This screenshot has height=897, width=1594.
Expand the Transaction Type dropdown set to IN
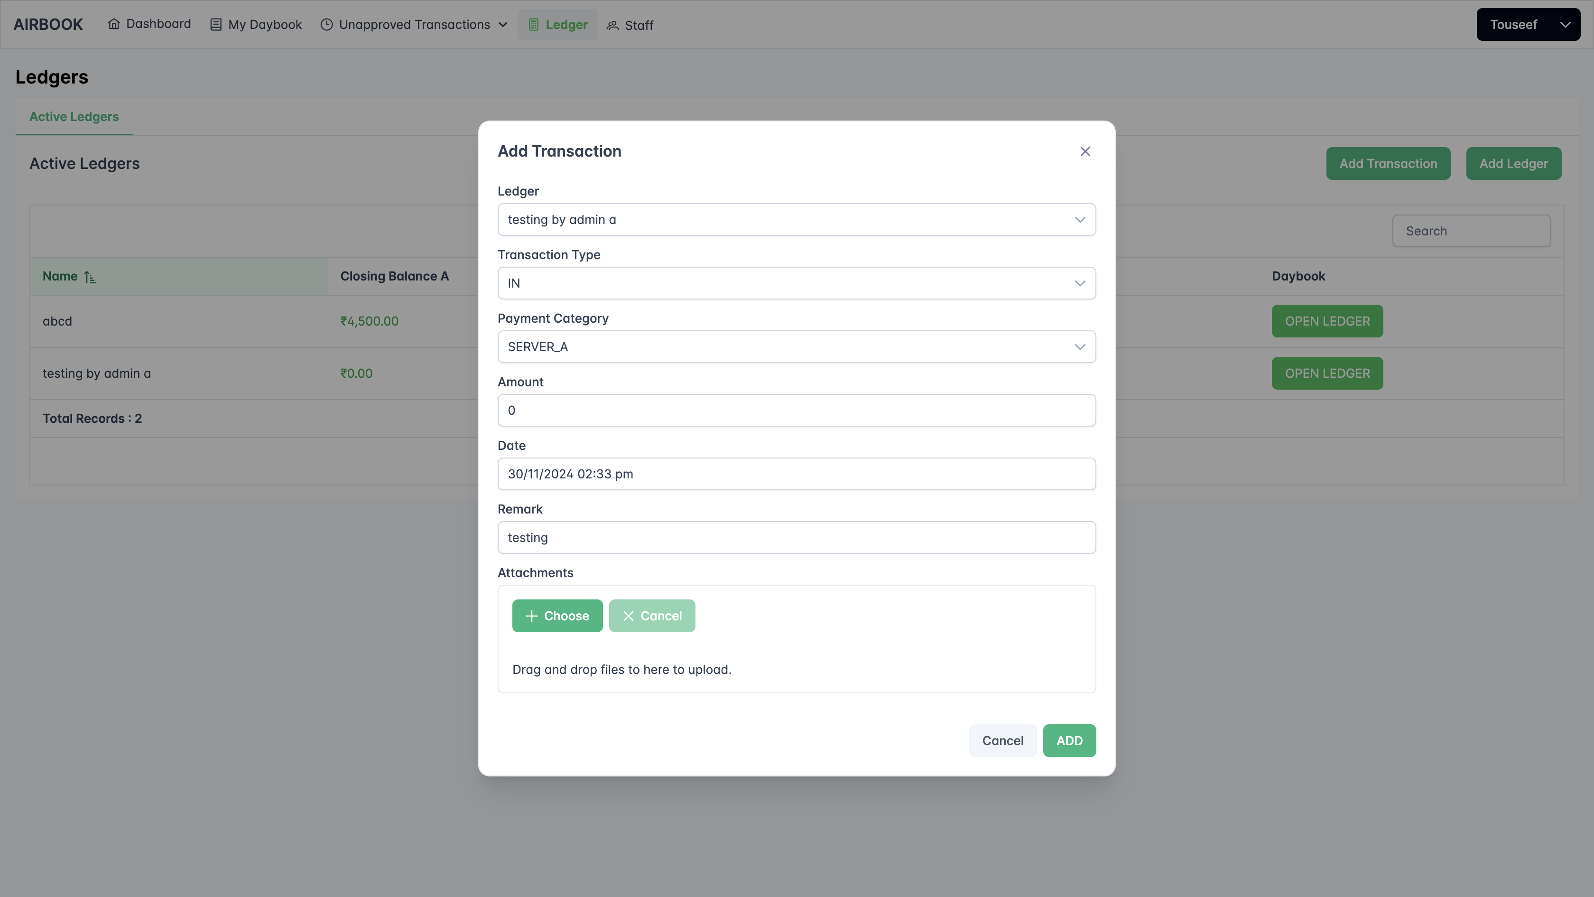click(x=1080, y=283)
